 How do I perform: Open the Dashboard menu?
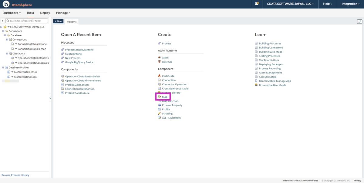12,13
